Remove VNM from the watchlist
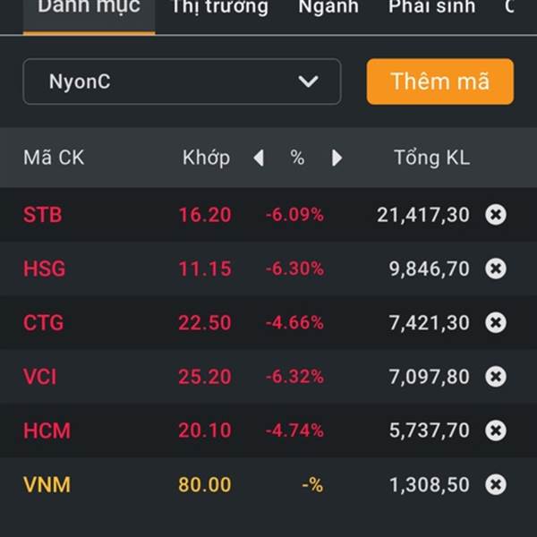 pos(496,484)
